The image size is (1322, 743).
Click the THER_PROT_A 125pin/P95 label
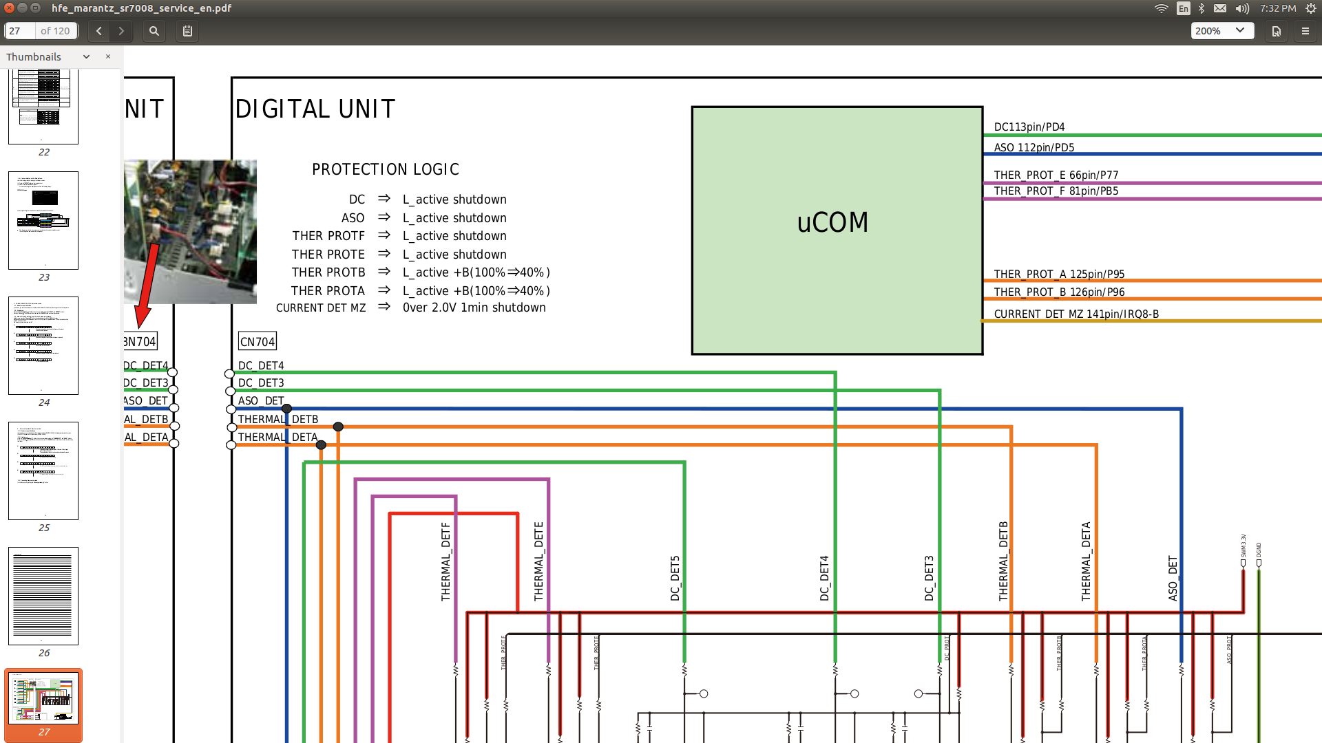pyautogui.click(x=1060, y=274)
